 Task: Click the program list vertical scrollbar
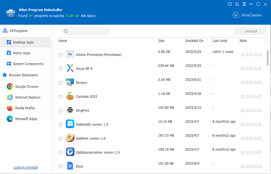click(x=268, y=58)
